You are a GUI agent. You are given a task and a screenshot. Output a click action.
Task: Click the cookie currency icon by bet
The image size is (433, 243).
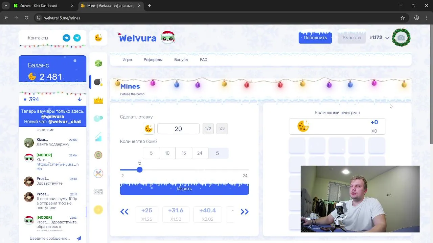(149, 129)
